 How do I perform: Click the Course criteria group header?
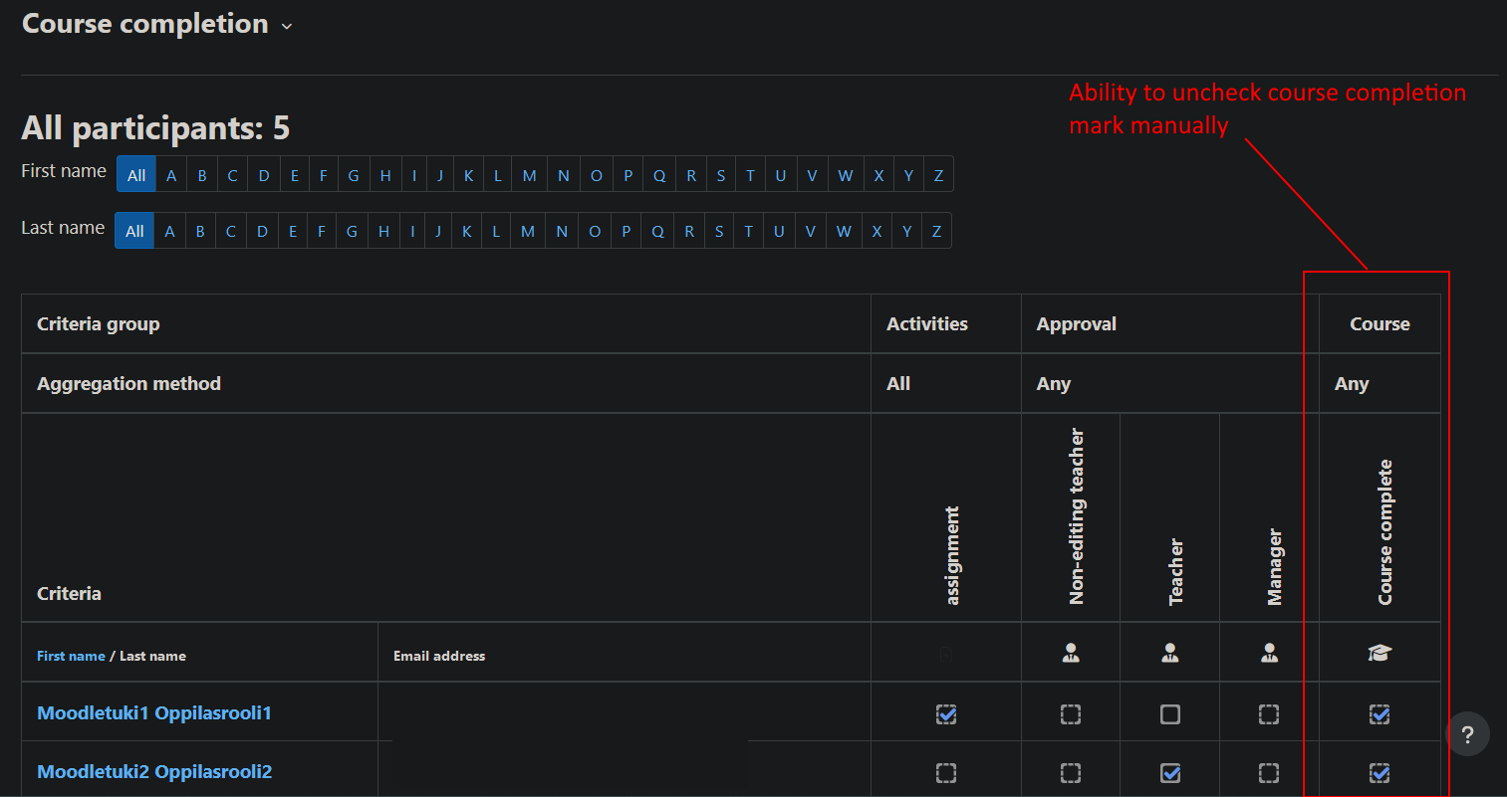[1380, 324]
